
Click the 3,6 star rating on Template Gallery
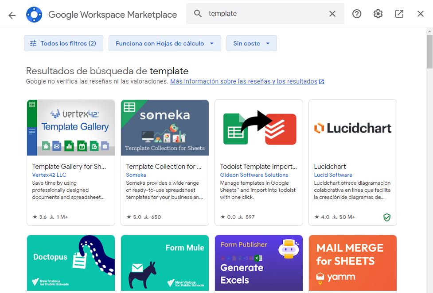pyautogui.click(x=40, y=217)
